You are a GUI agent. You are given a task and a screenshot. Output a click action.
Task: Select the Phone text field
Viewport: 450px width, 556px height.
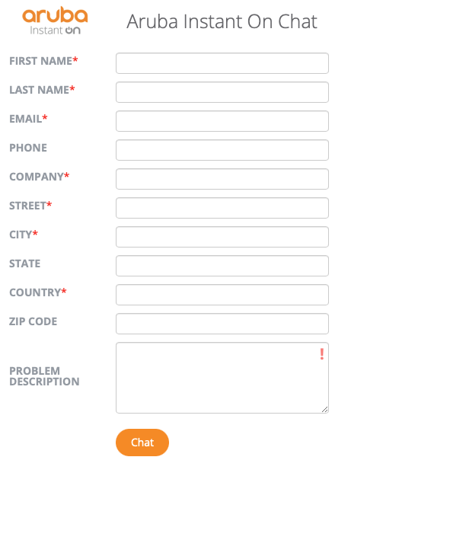[x=222, y=150]
